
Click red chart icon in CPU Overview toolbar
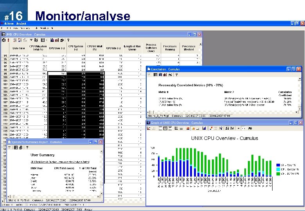(x=57, y=40)
